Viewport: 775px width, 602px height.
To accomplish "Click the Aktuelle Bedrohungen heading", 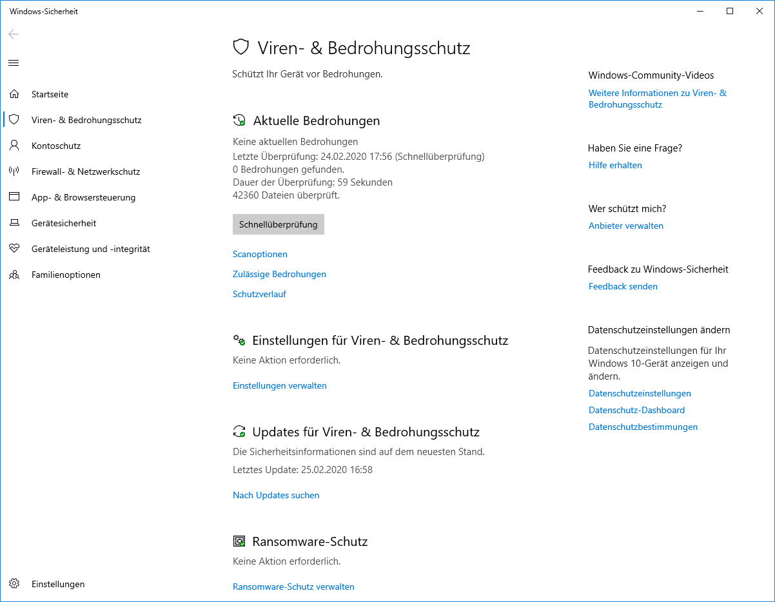I will [317, 121].
